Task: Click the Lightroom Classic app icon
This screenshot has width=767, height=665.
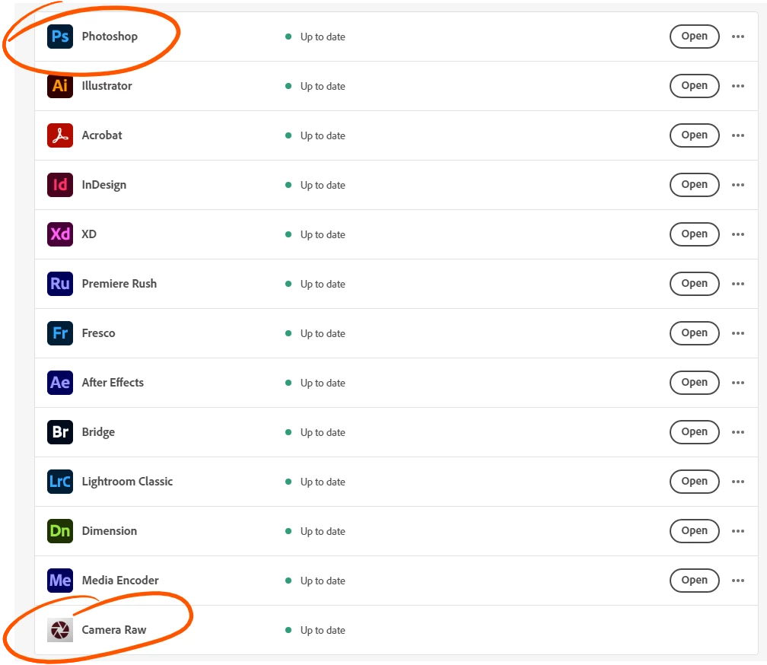Action: point(60,482)
